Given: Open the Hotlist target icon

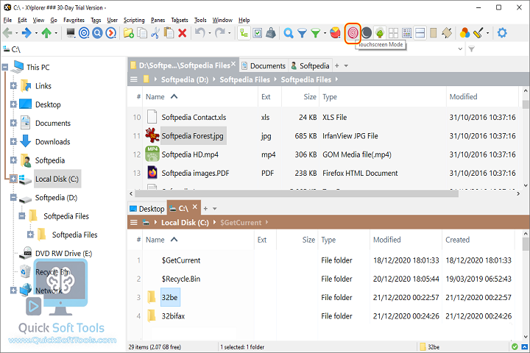Looking at the screenshot, I should pos(84,33).
